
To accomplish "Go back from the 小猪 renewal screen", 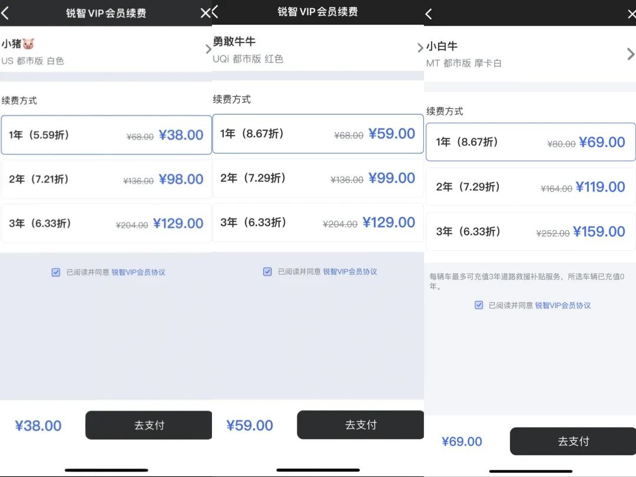I will click(5, 13).
